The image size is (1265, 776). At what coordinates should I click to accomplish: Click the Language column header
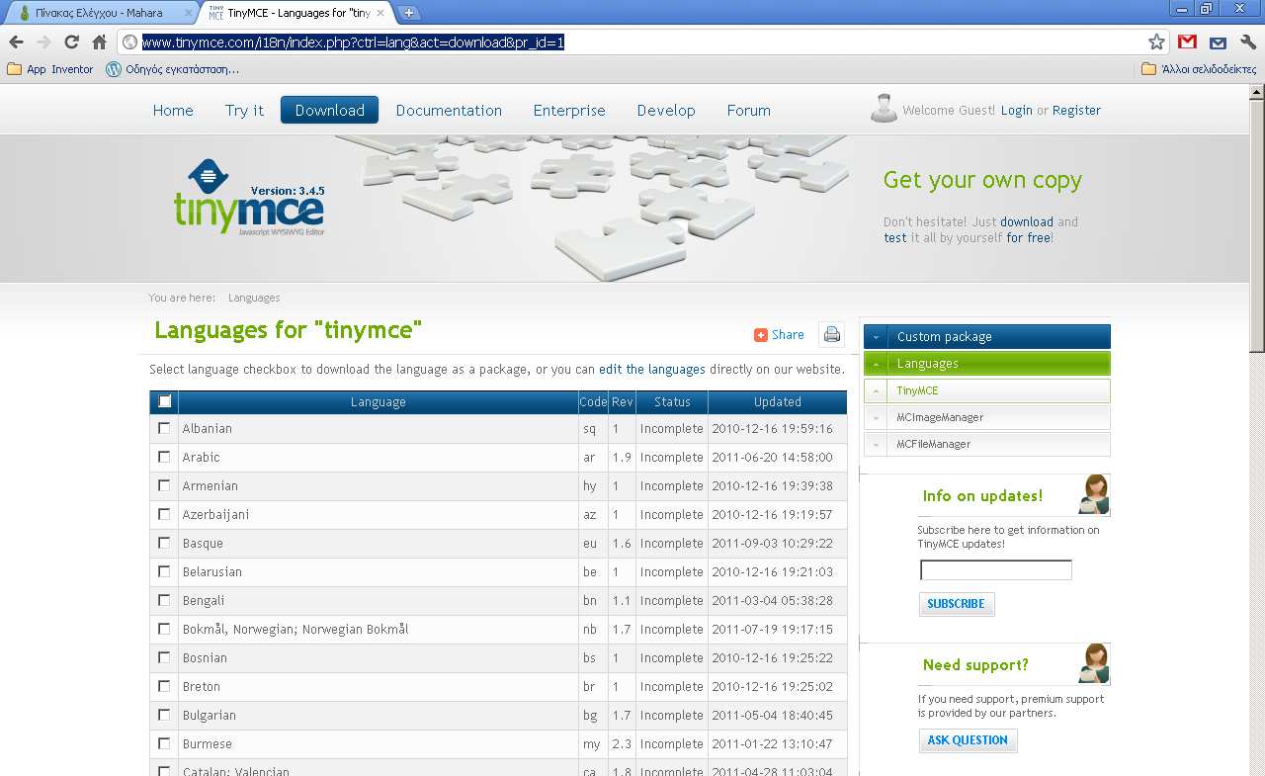coord(379,402)
